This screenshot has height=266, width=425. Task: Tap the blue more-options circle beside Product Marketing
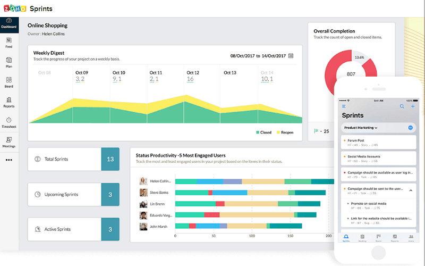coord(410,128)
